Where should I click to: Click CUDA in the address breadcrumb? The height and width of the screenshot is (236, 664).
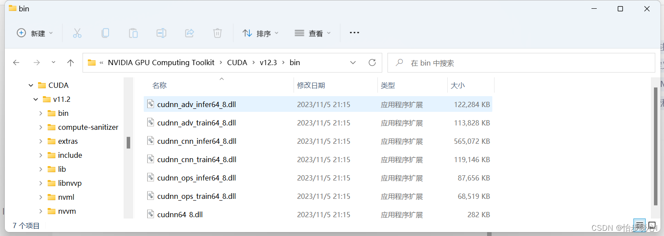(237, 62)
